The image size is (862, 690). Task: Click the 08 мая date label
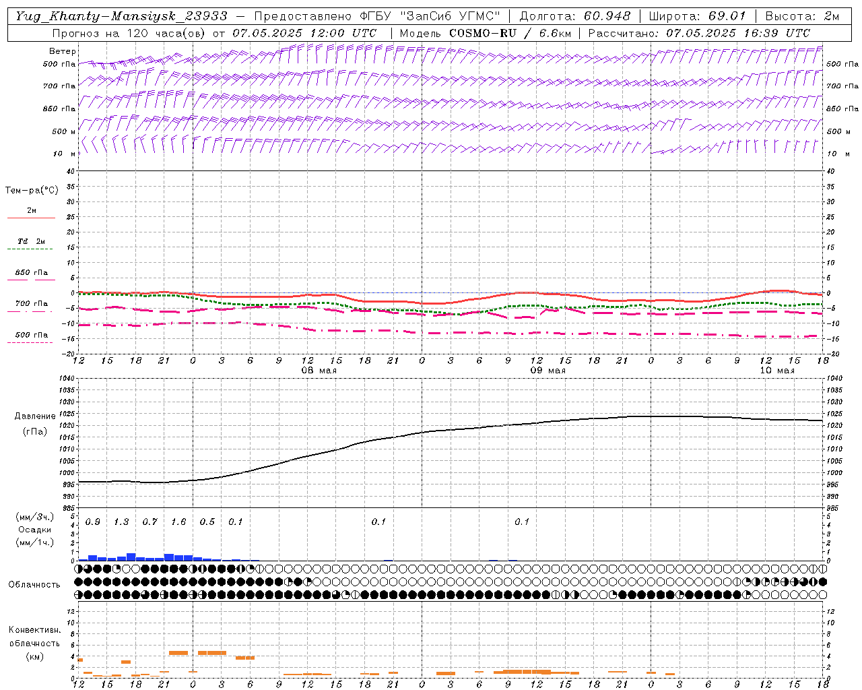[319, 371]
